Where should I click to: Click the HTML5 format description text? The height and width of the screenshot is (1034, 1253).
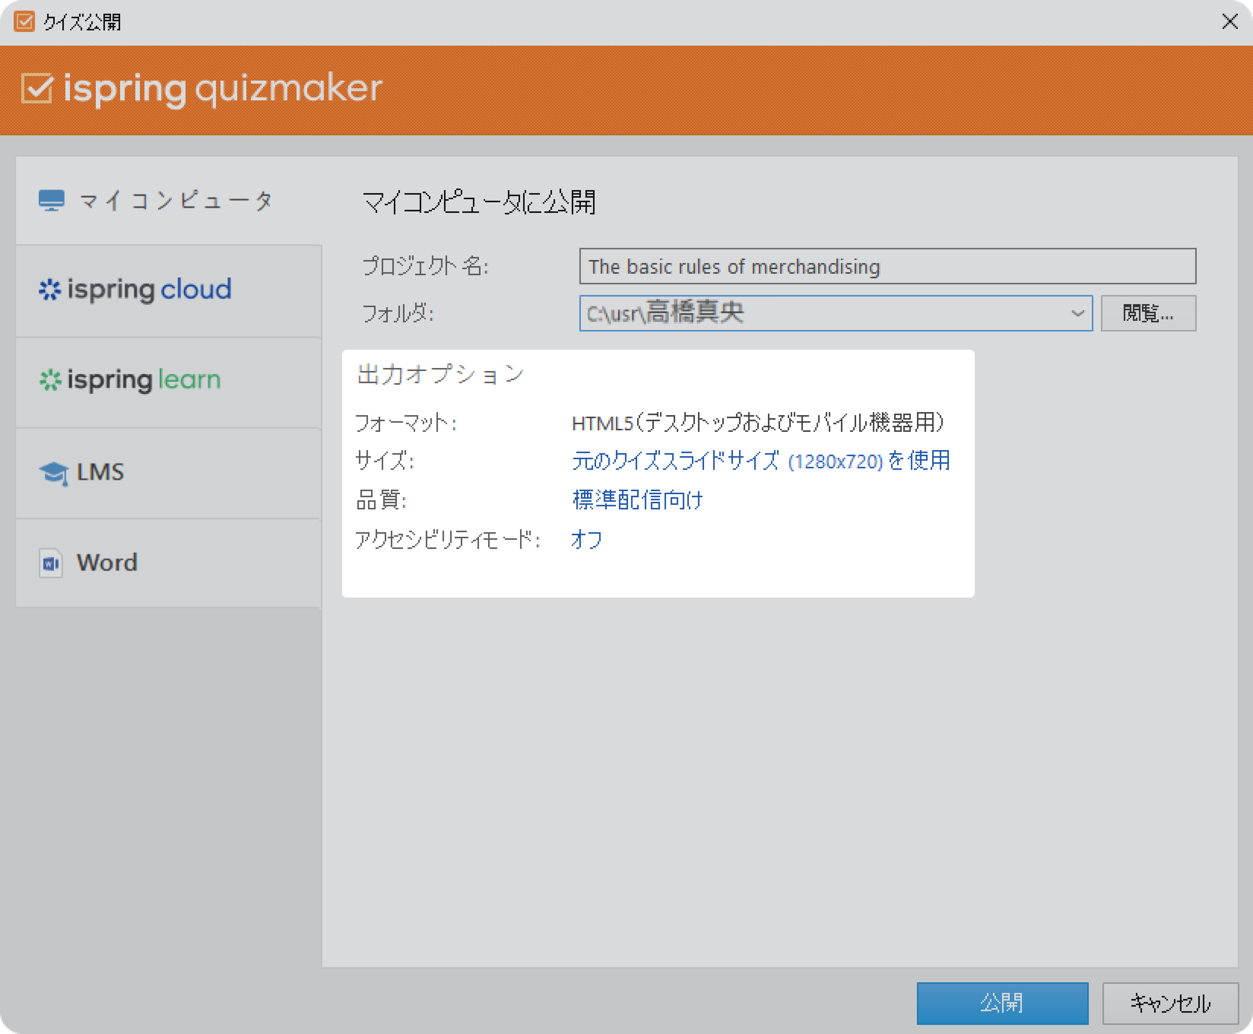coord(758,423)
